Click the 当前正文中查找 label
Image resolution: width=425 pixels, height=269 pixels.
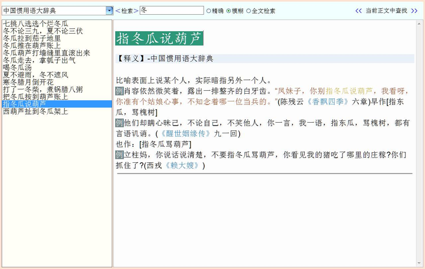pos(386,11)
